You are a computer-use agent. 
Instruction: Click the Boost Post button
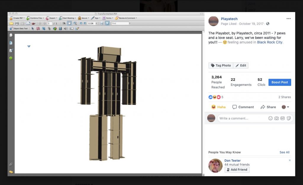[279, 82]
